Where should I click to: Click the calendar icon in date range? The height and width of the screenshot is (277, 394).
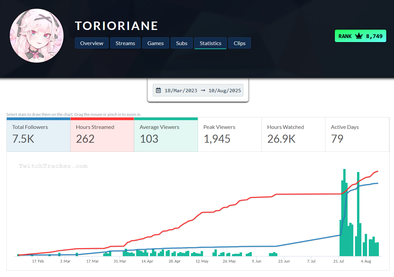pos(158,90)
